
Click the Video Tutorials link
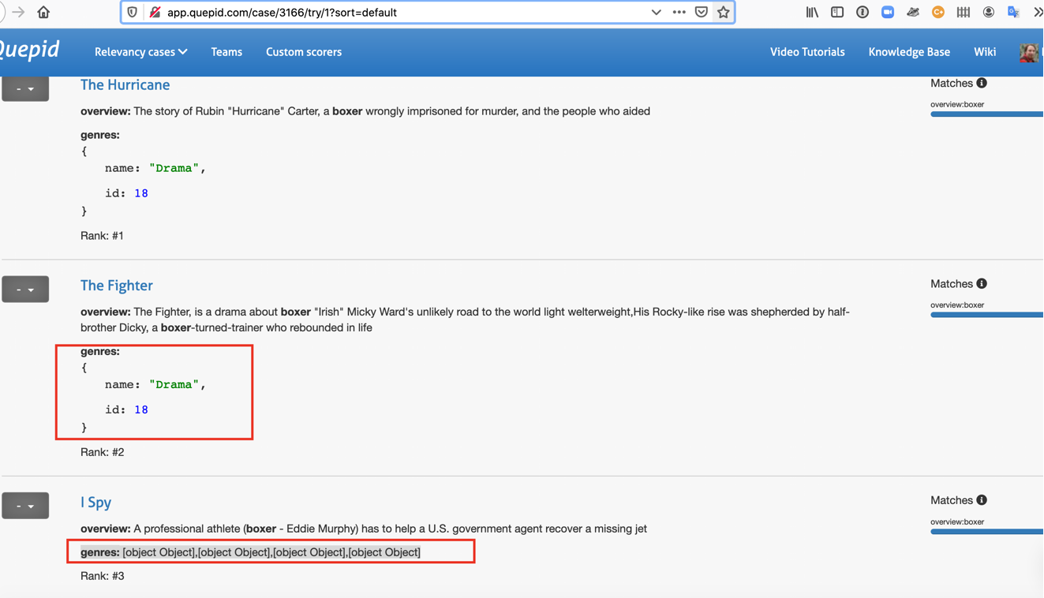pos(807,51)
